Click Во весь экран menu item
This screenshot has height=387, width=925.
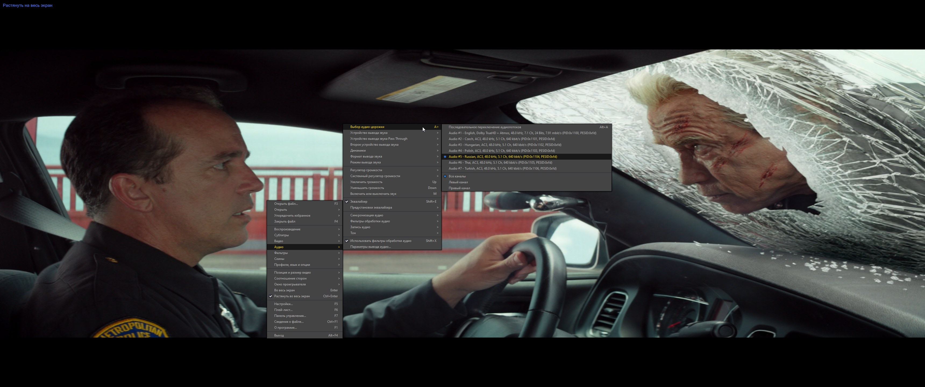[304, 291]
